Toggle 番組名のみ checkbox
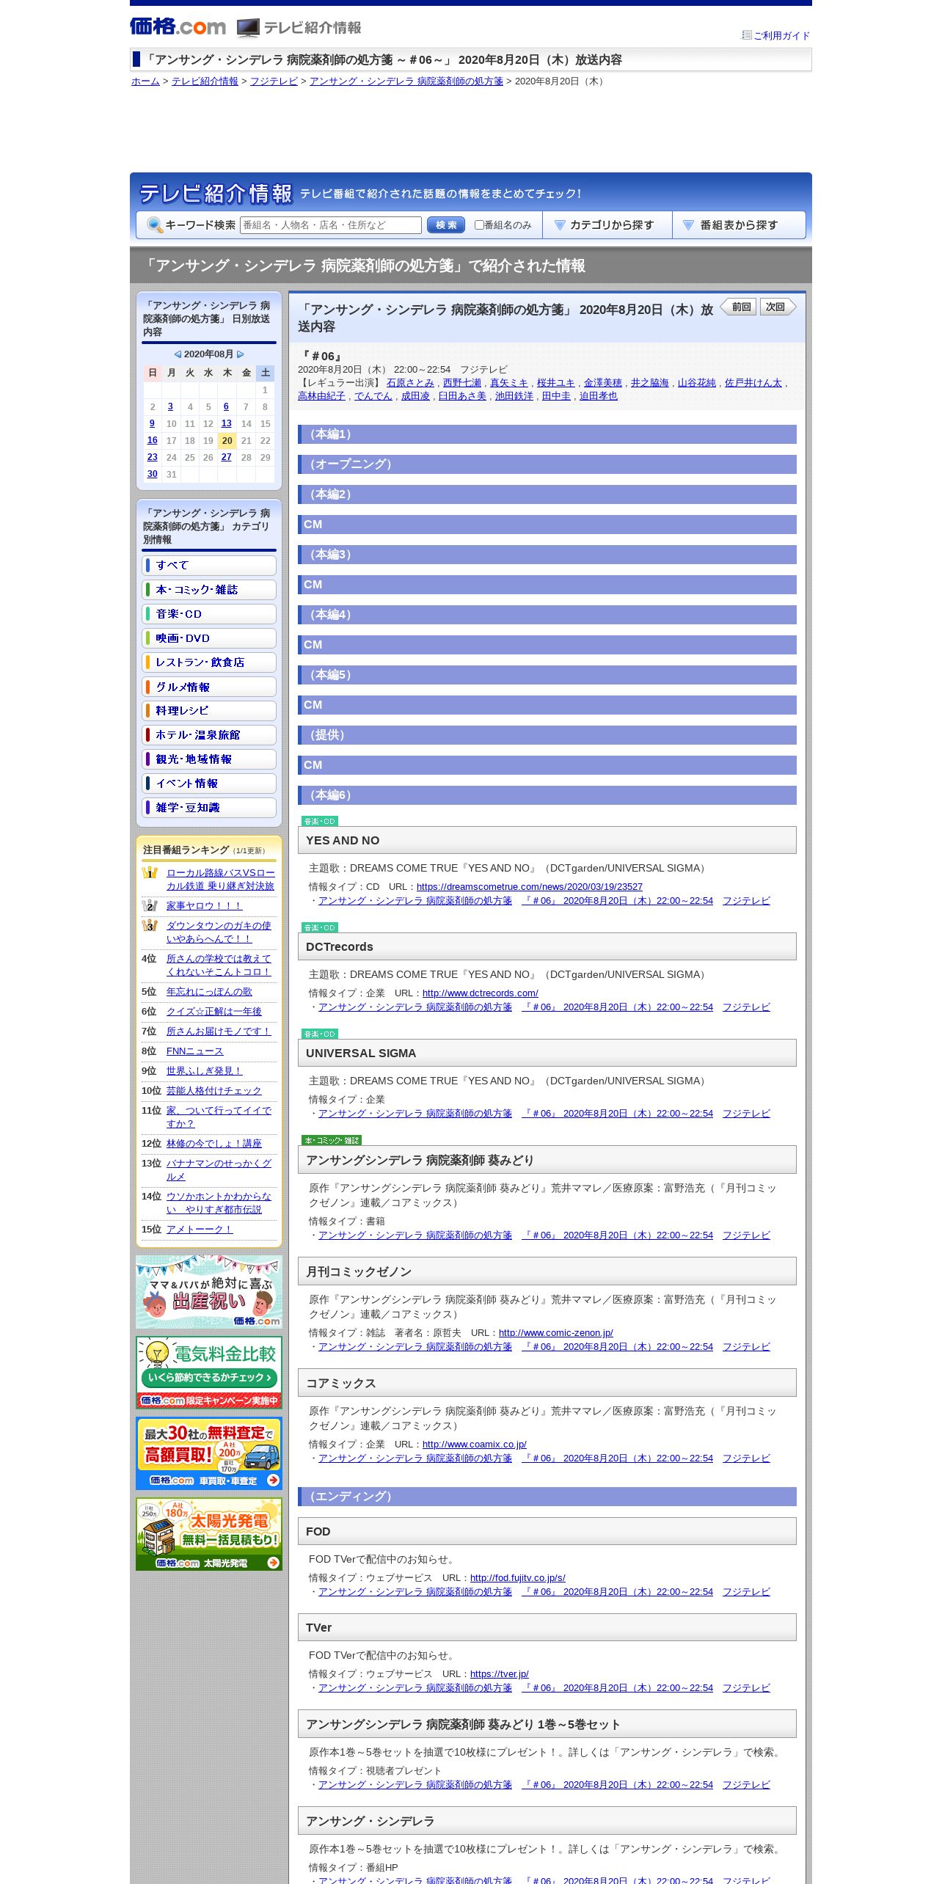The height and width of the screenshot is (1884, 942). coord(479,225)
